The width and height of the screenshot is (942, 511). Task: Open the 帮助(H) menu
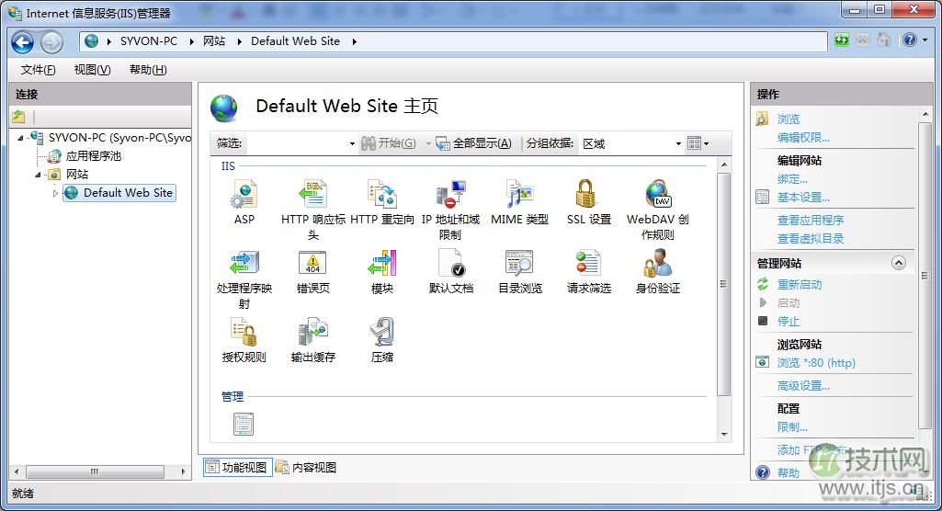click(148, 70)
